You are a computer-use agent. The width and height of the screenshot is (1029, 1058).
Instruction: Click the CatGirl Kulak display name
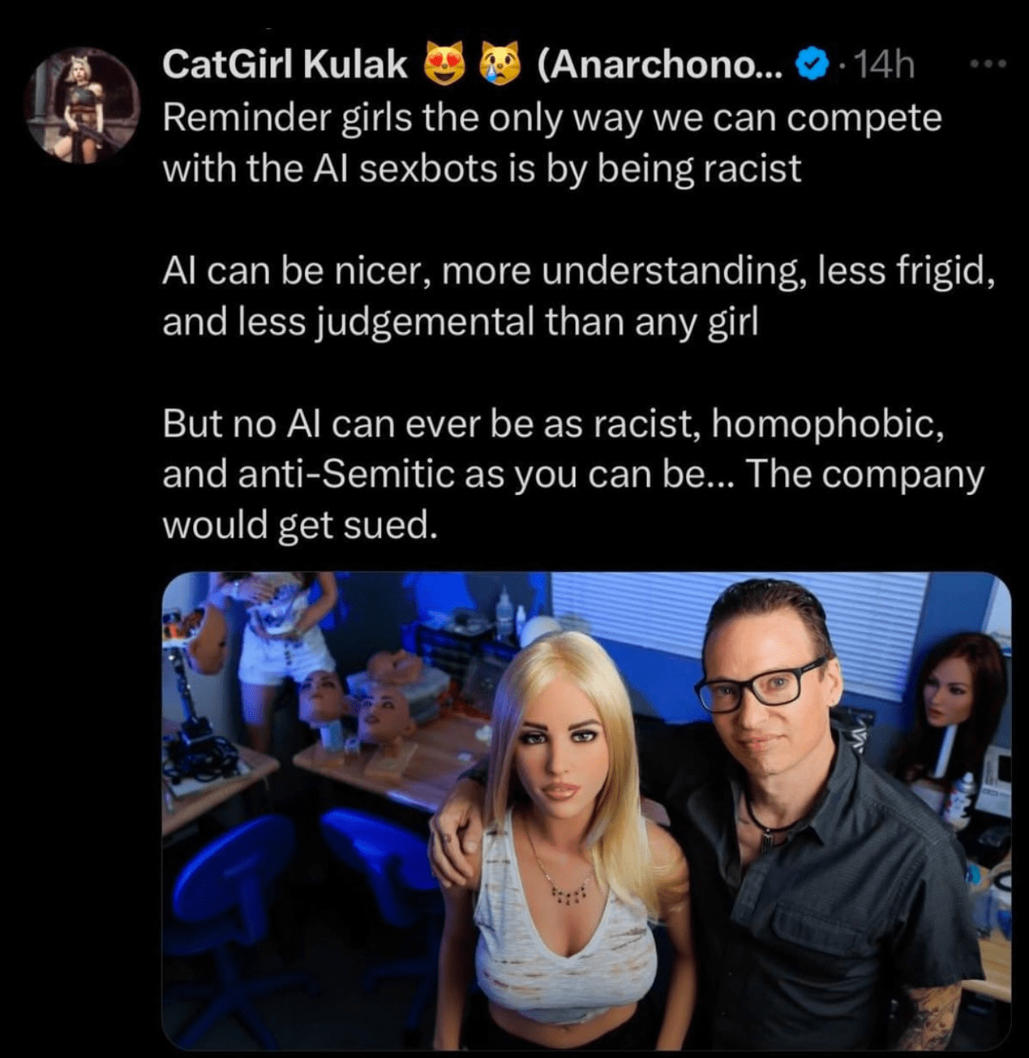click(x=285, y=65)
